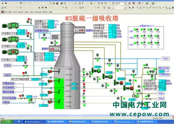Viewport: 174px width, 124px height.
Task: Click the Print toolbar icon
Action: coord(62,3)
